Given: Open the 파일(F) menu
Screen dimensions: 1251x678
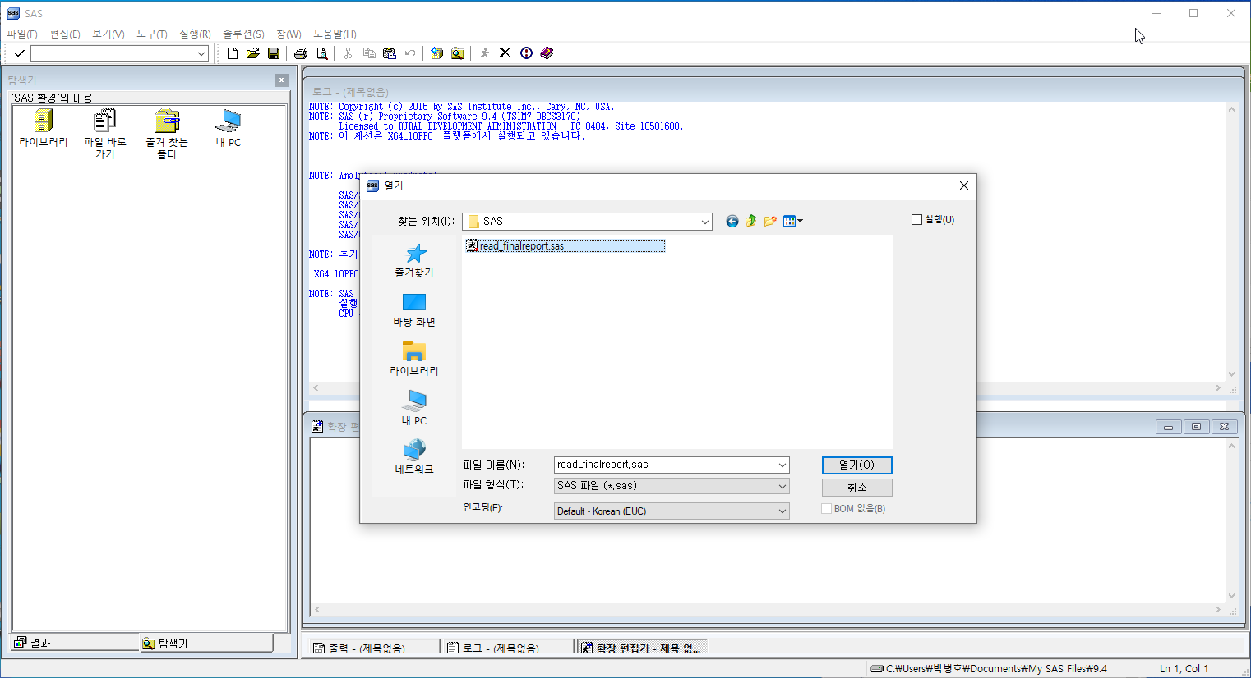Looking at the screenshot, I should (22, 34).
